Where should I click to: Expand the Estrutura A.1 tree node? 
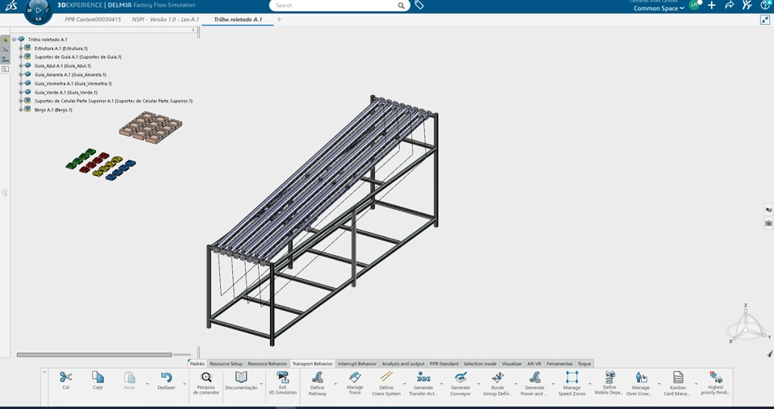(x=21, y=48)
